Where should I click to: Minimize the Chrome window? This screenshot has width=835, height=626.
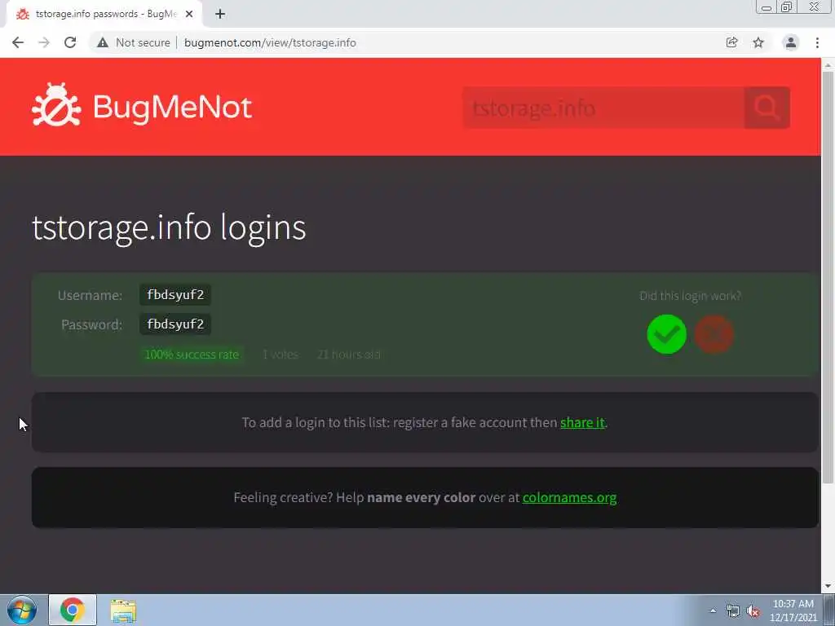coord(767,7)
